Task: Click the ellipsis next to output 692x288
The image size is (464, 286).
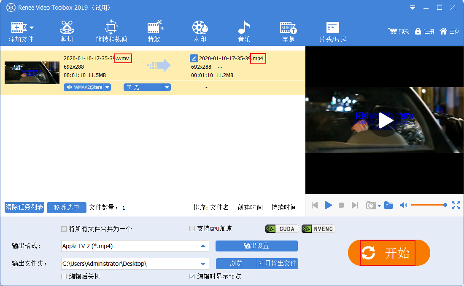Action: (x=220, y=67)
